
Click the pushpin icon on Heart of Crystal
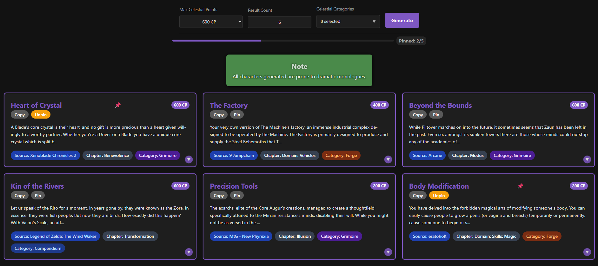(118, 105)
